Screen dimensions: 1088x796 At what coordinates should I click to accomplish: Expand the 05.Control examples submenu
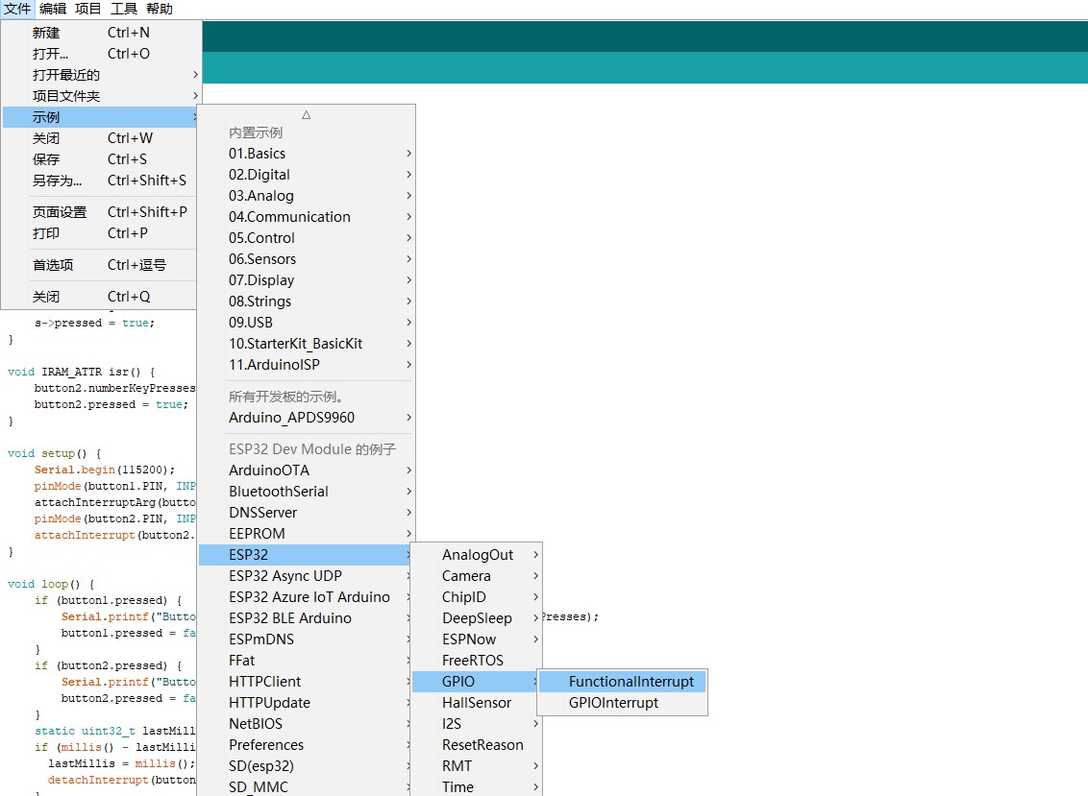pos(306,238)
